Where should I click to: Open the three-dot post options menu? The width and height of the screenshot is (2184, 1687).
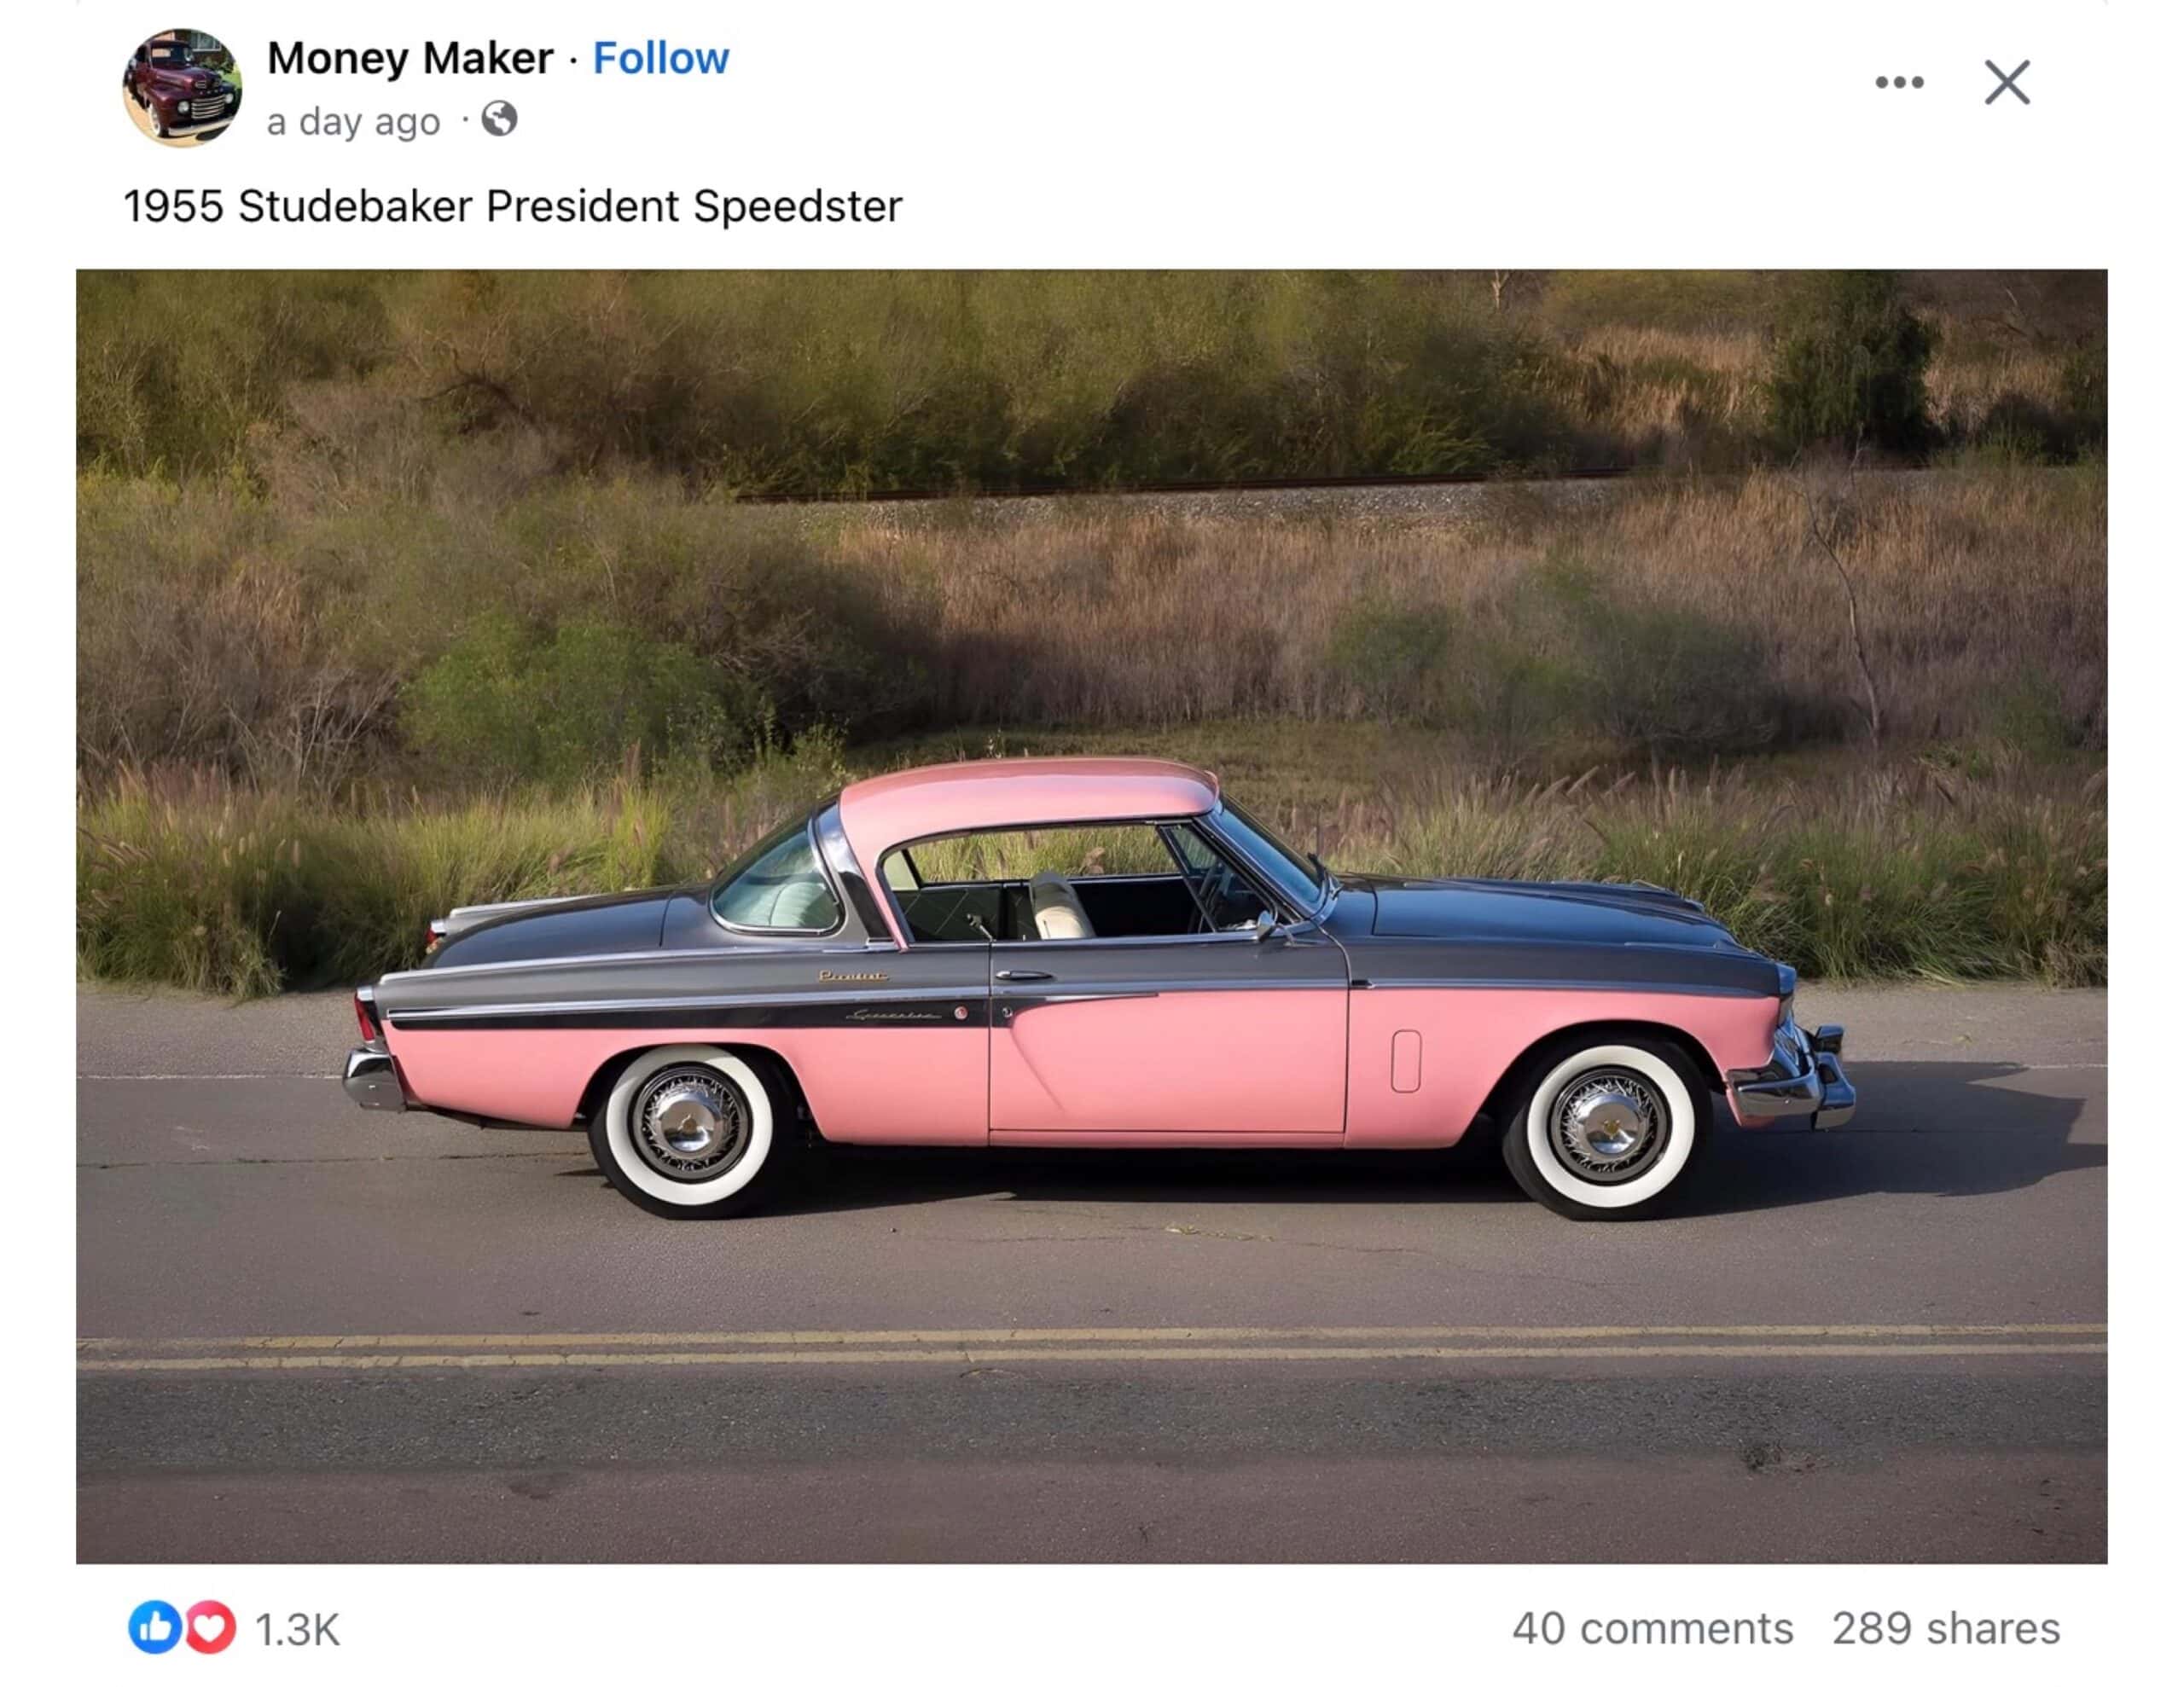pyautogui.click(x=1899, y=82)
